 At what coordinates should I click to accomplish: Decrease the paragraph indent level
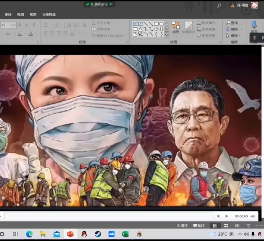pyautogui.click(x=69, y=25)
